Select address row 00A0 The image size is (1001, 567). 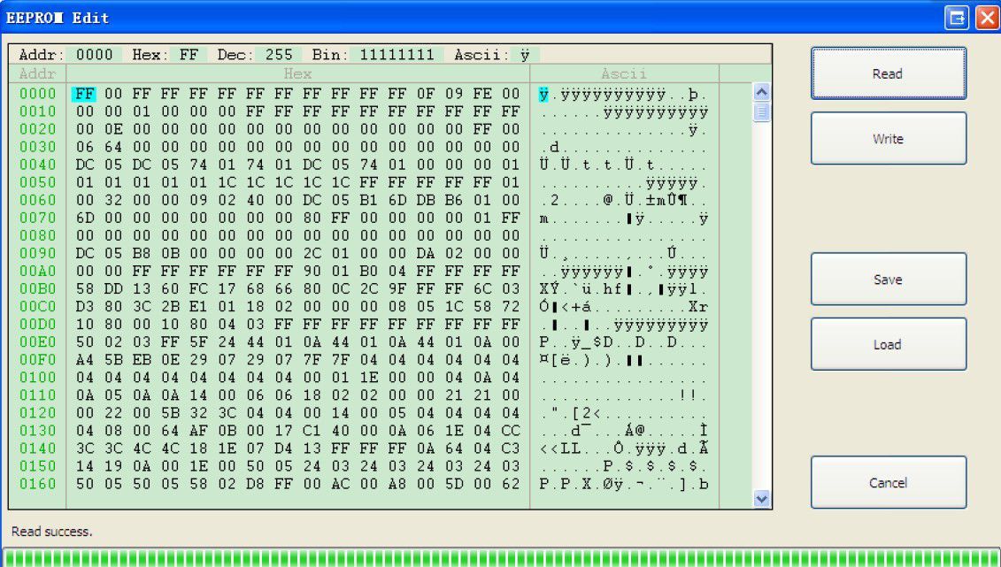[38, 271]
